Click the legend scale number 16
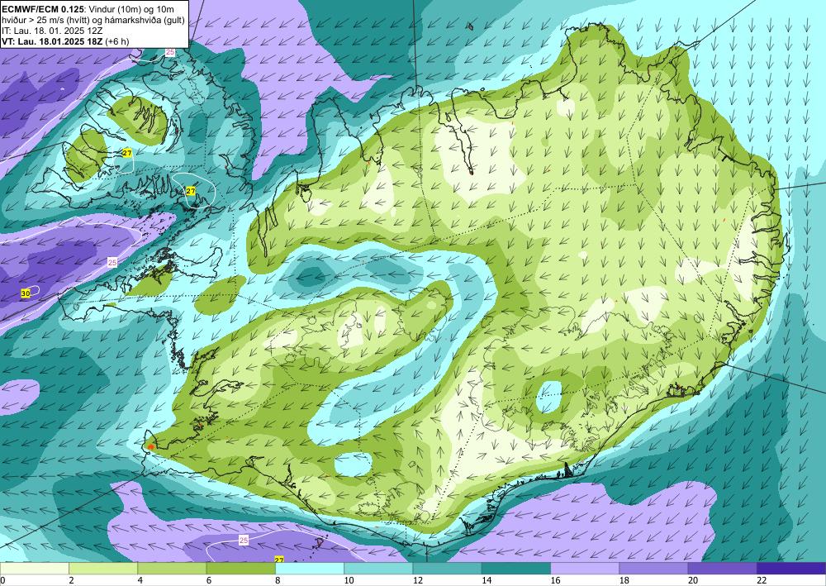The height and width of the screenshot is (586, 826). tap(555, 580)
